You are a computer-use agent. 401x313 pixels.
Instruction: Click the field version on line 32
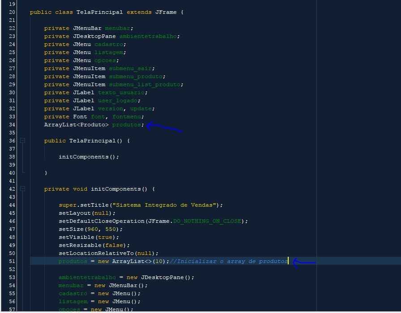click(x=111, y=109)
